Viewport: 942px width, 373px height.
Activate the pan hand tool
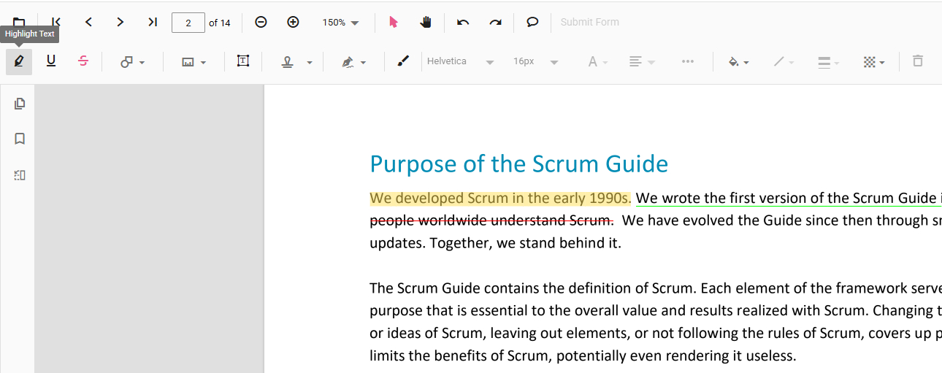[x=426, y=23]
